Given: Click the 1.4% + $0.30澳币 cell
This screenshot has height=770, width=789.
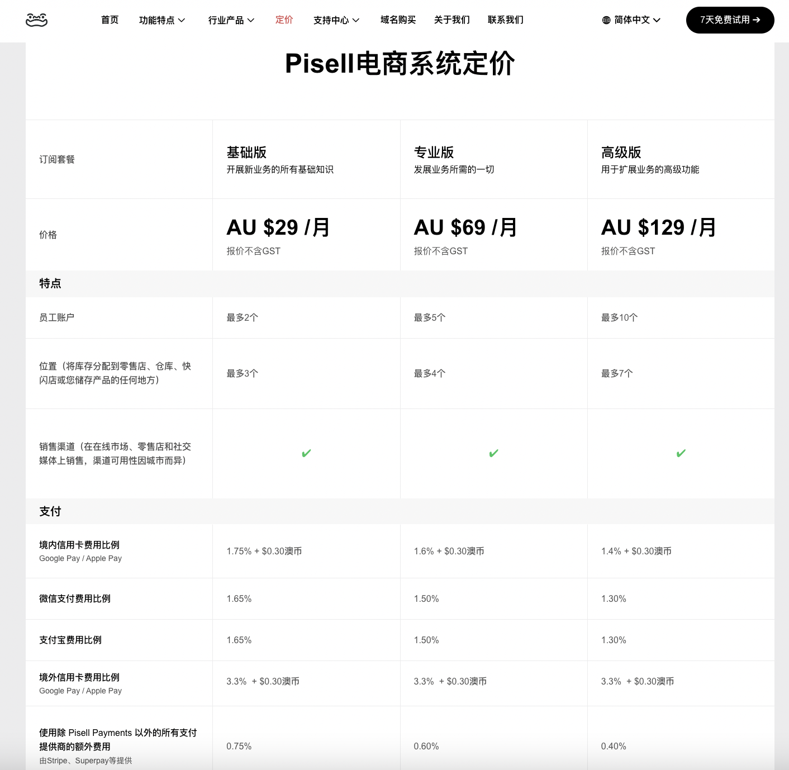Looking at the screenshot, I should click(x=636, y=551).
